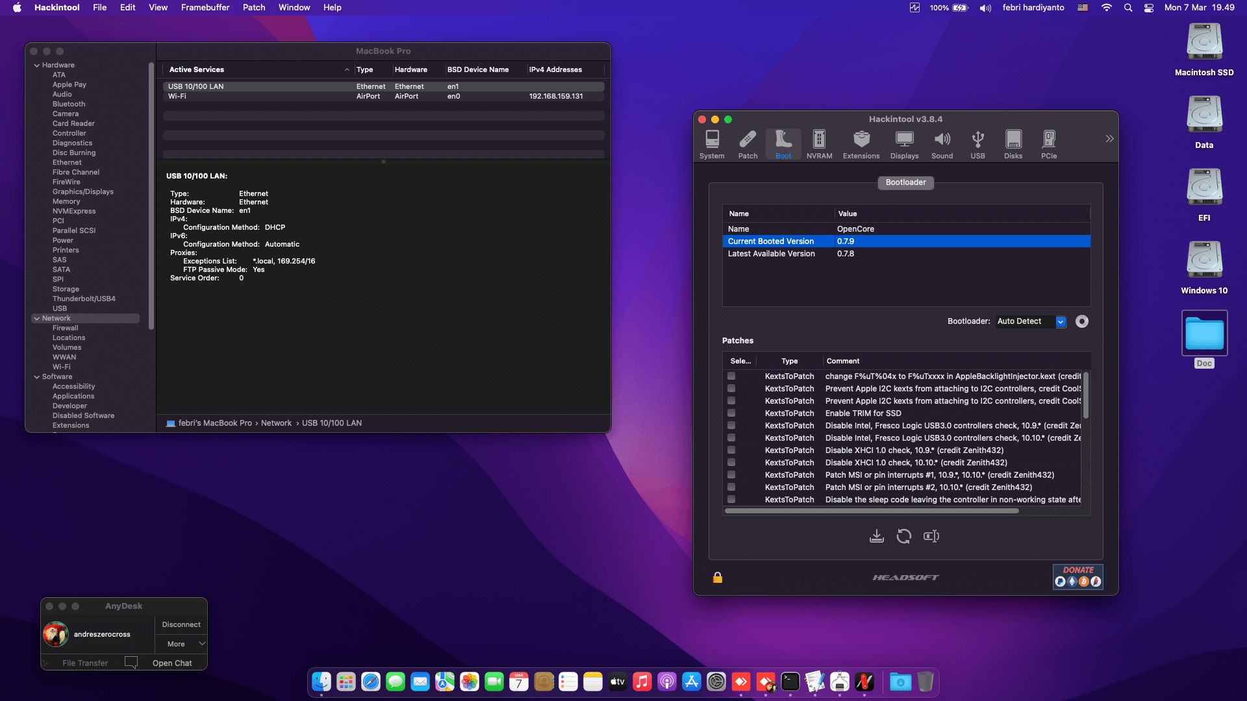Click the padlock icon in Hackintool

718,577
